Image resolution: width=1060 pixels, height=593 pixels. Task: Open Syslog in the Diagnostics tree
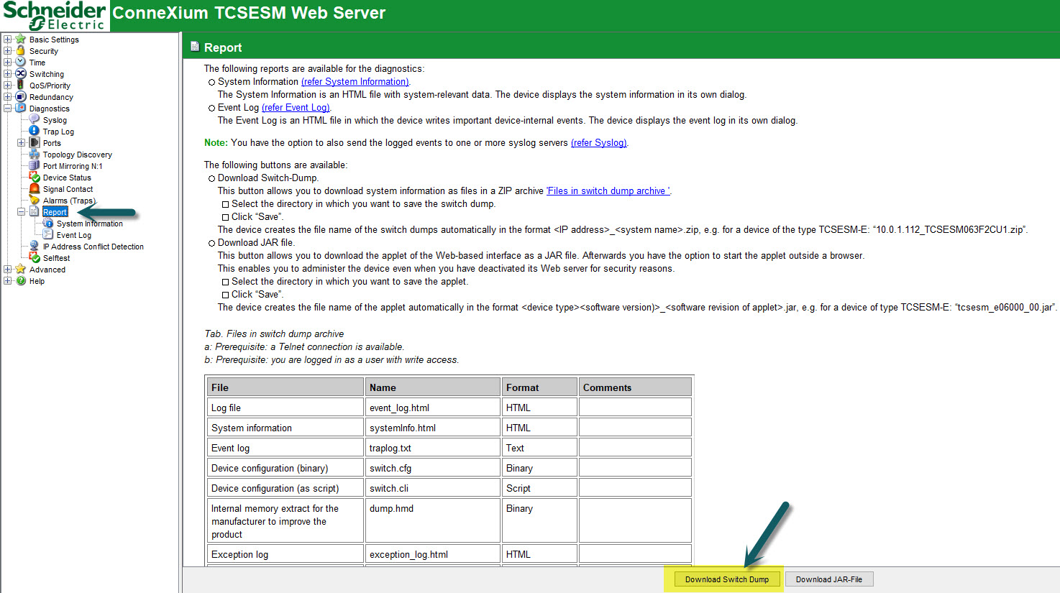click(55, 120)
